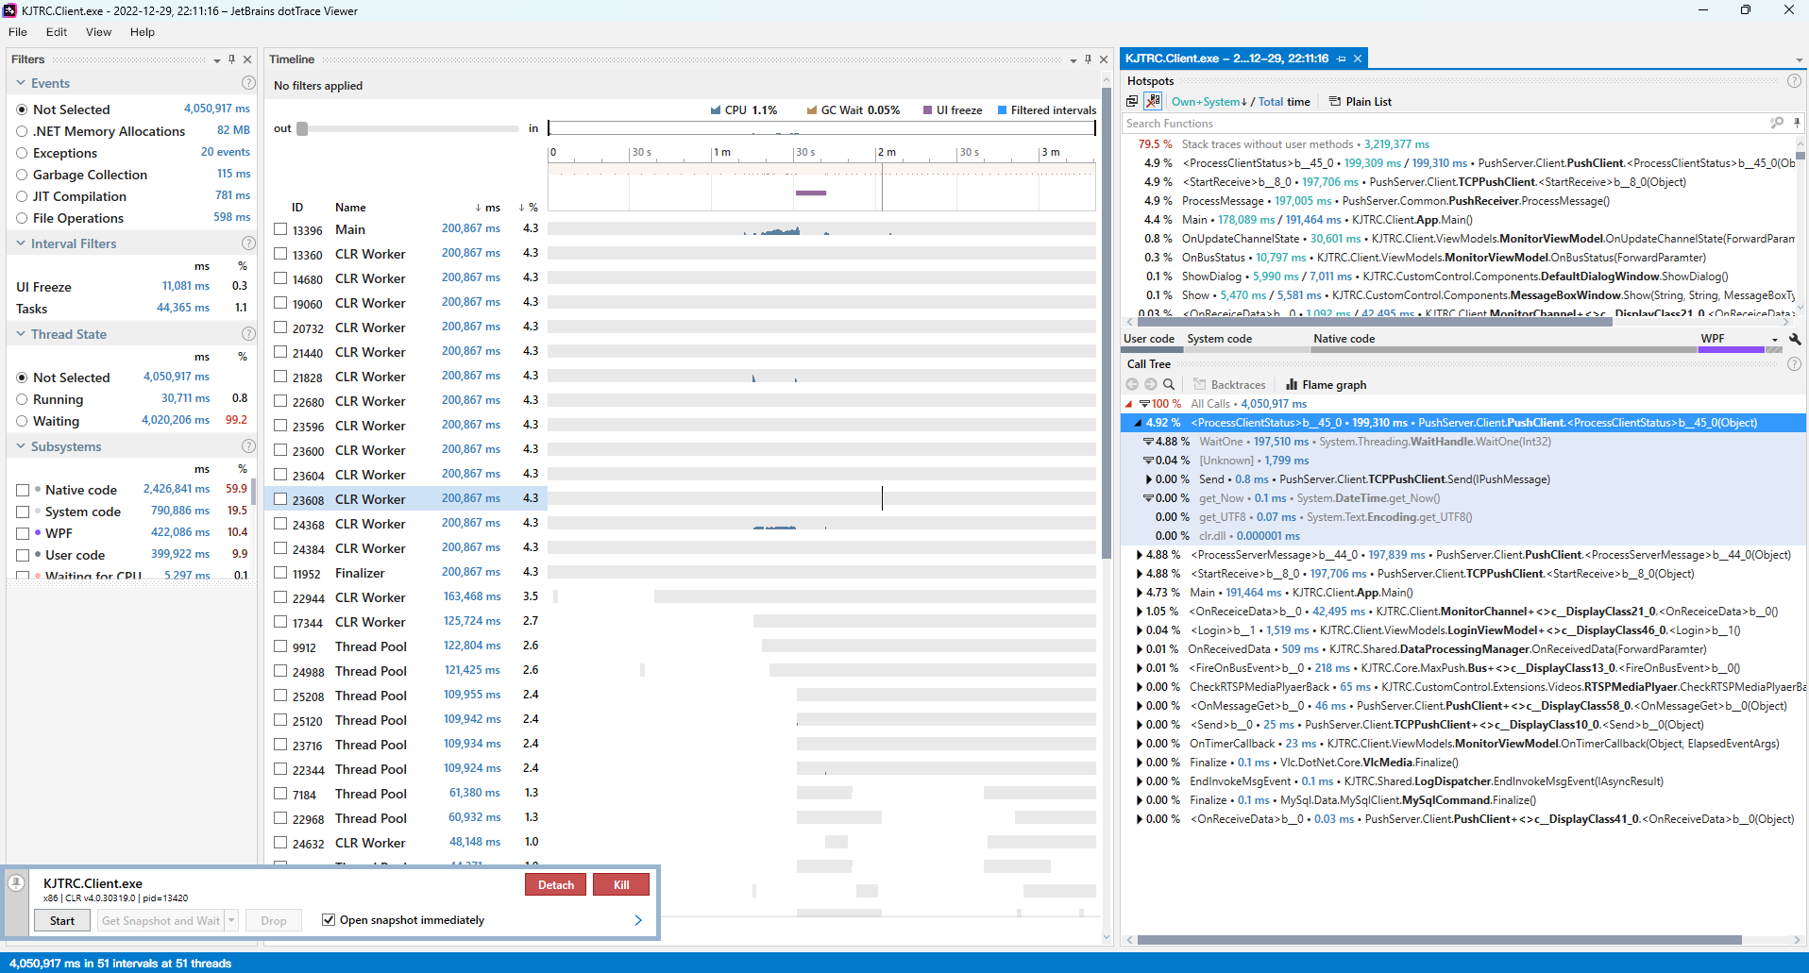Close the Filters panel
This screenshot has width=1809, height=973.
247,59
